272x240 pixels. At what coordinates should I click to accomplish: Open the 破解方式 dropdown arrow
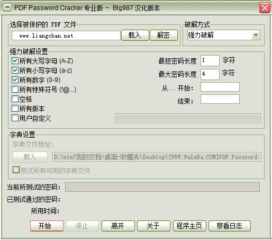pos(256,35)
